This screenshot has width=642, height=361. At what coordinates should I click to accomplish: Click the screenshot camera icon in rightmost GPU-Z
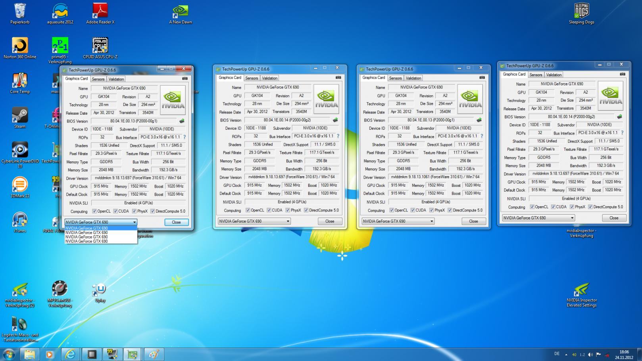click(623, 74)
